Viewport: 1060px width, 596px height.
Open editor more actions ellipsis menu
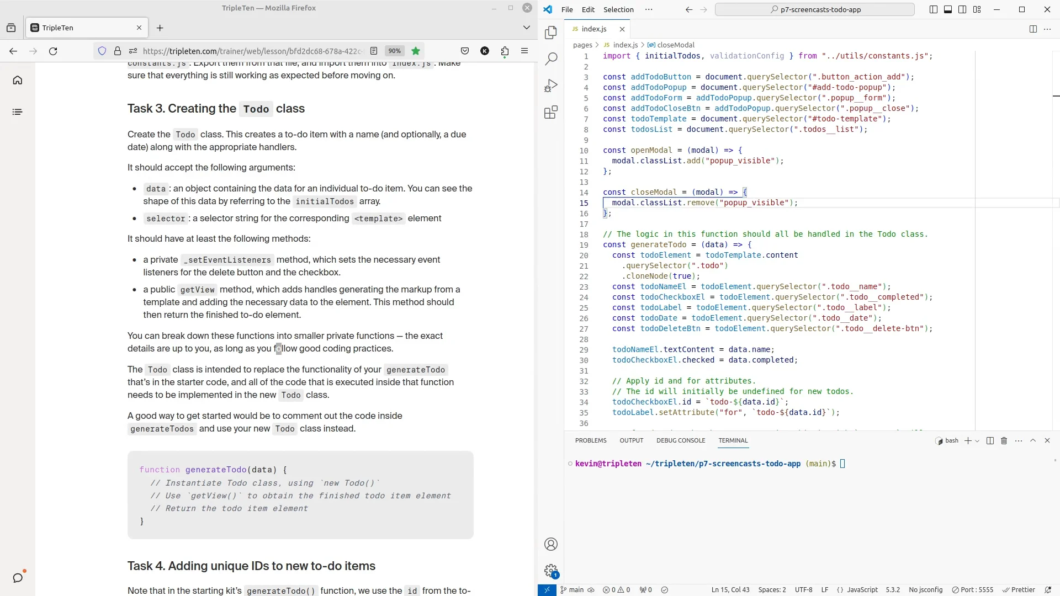[x=1048, y=29]
